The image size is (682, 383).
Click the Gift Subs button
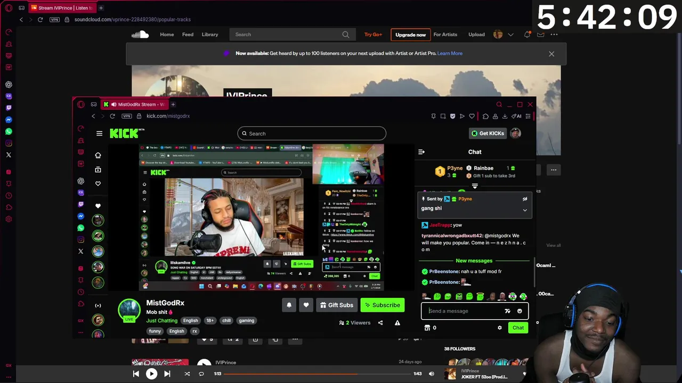tap(337, 305)
